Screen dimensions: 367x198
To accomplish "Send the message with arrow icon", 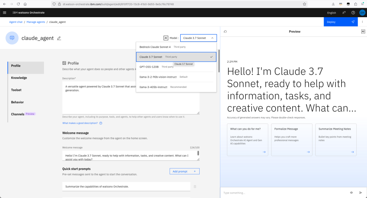I will (x=361, y=193).
